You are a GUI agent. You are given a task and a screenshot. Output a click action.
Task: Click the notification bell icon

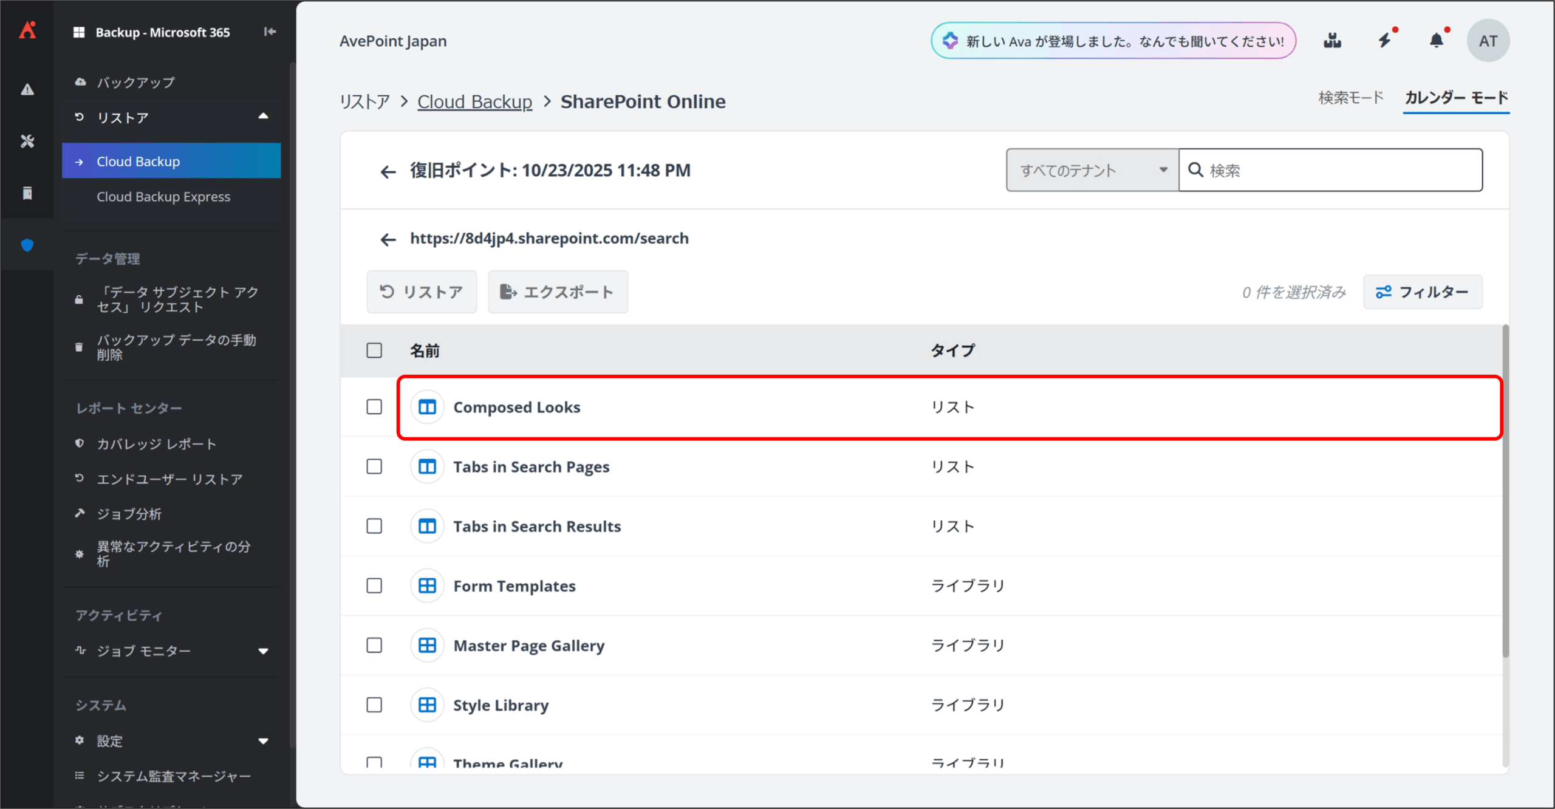[x=1436, y=41]
